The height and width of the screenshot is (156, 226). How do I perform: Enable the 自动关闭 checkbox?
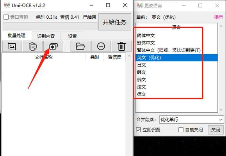point(181,130)
